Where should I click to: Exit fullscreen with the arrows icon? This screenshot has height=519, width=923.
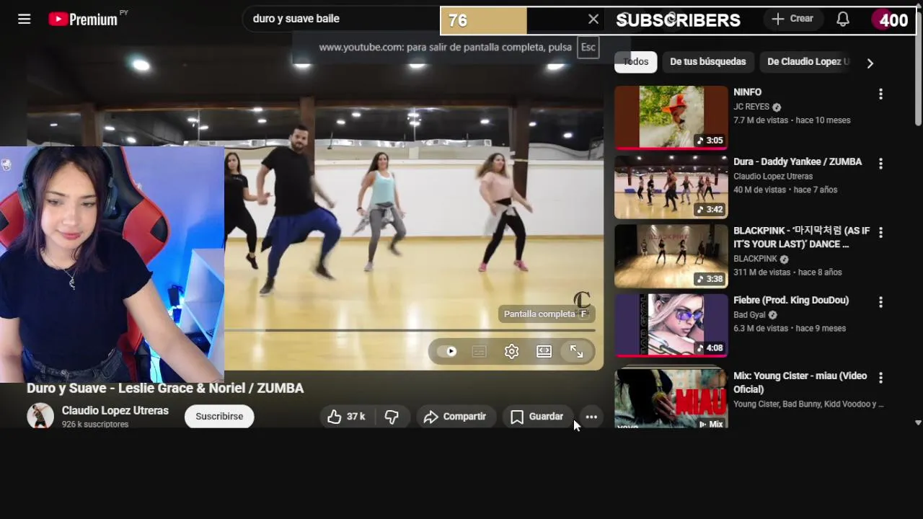tap(576, 351)
